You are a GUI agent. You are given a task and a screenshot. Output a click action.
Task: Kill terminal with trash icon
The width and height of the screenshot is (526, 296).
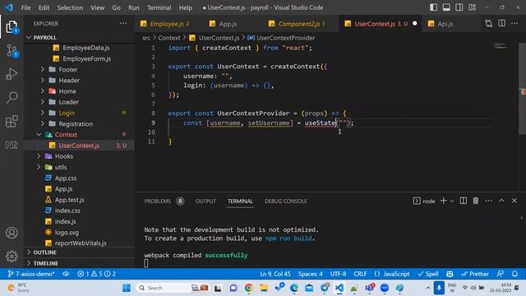point(476,201)
